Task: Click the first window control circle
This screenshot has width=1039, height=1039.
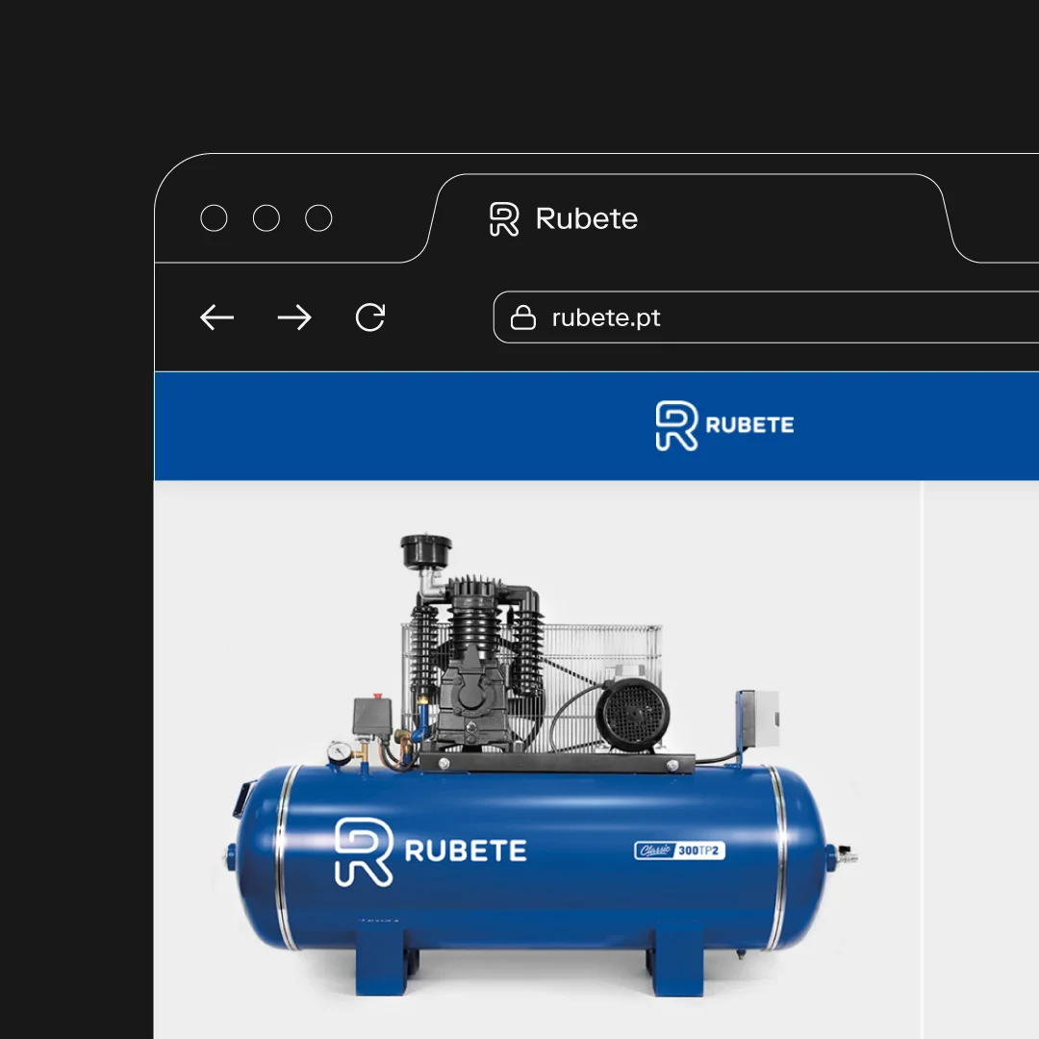Action: click(x=214, y=218)
